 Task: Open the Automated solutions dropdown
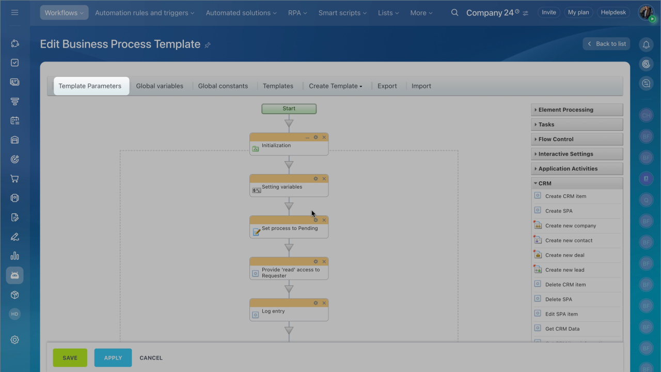[x=241, y=12]
